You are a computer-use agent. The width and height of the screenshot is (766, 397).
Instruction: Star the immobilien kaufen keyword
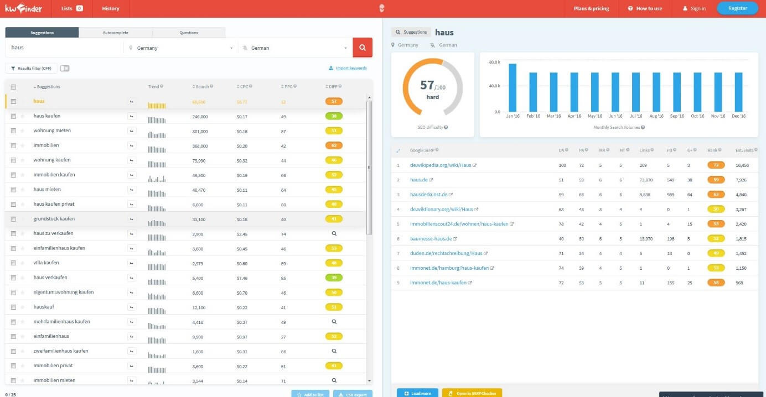[23, 175]
